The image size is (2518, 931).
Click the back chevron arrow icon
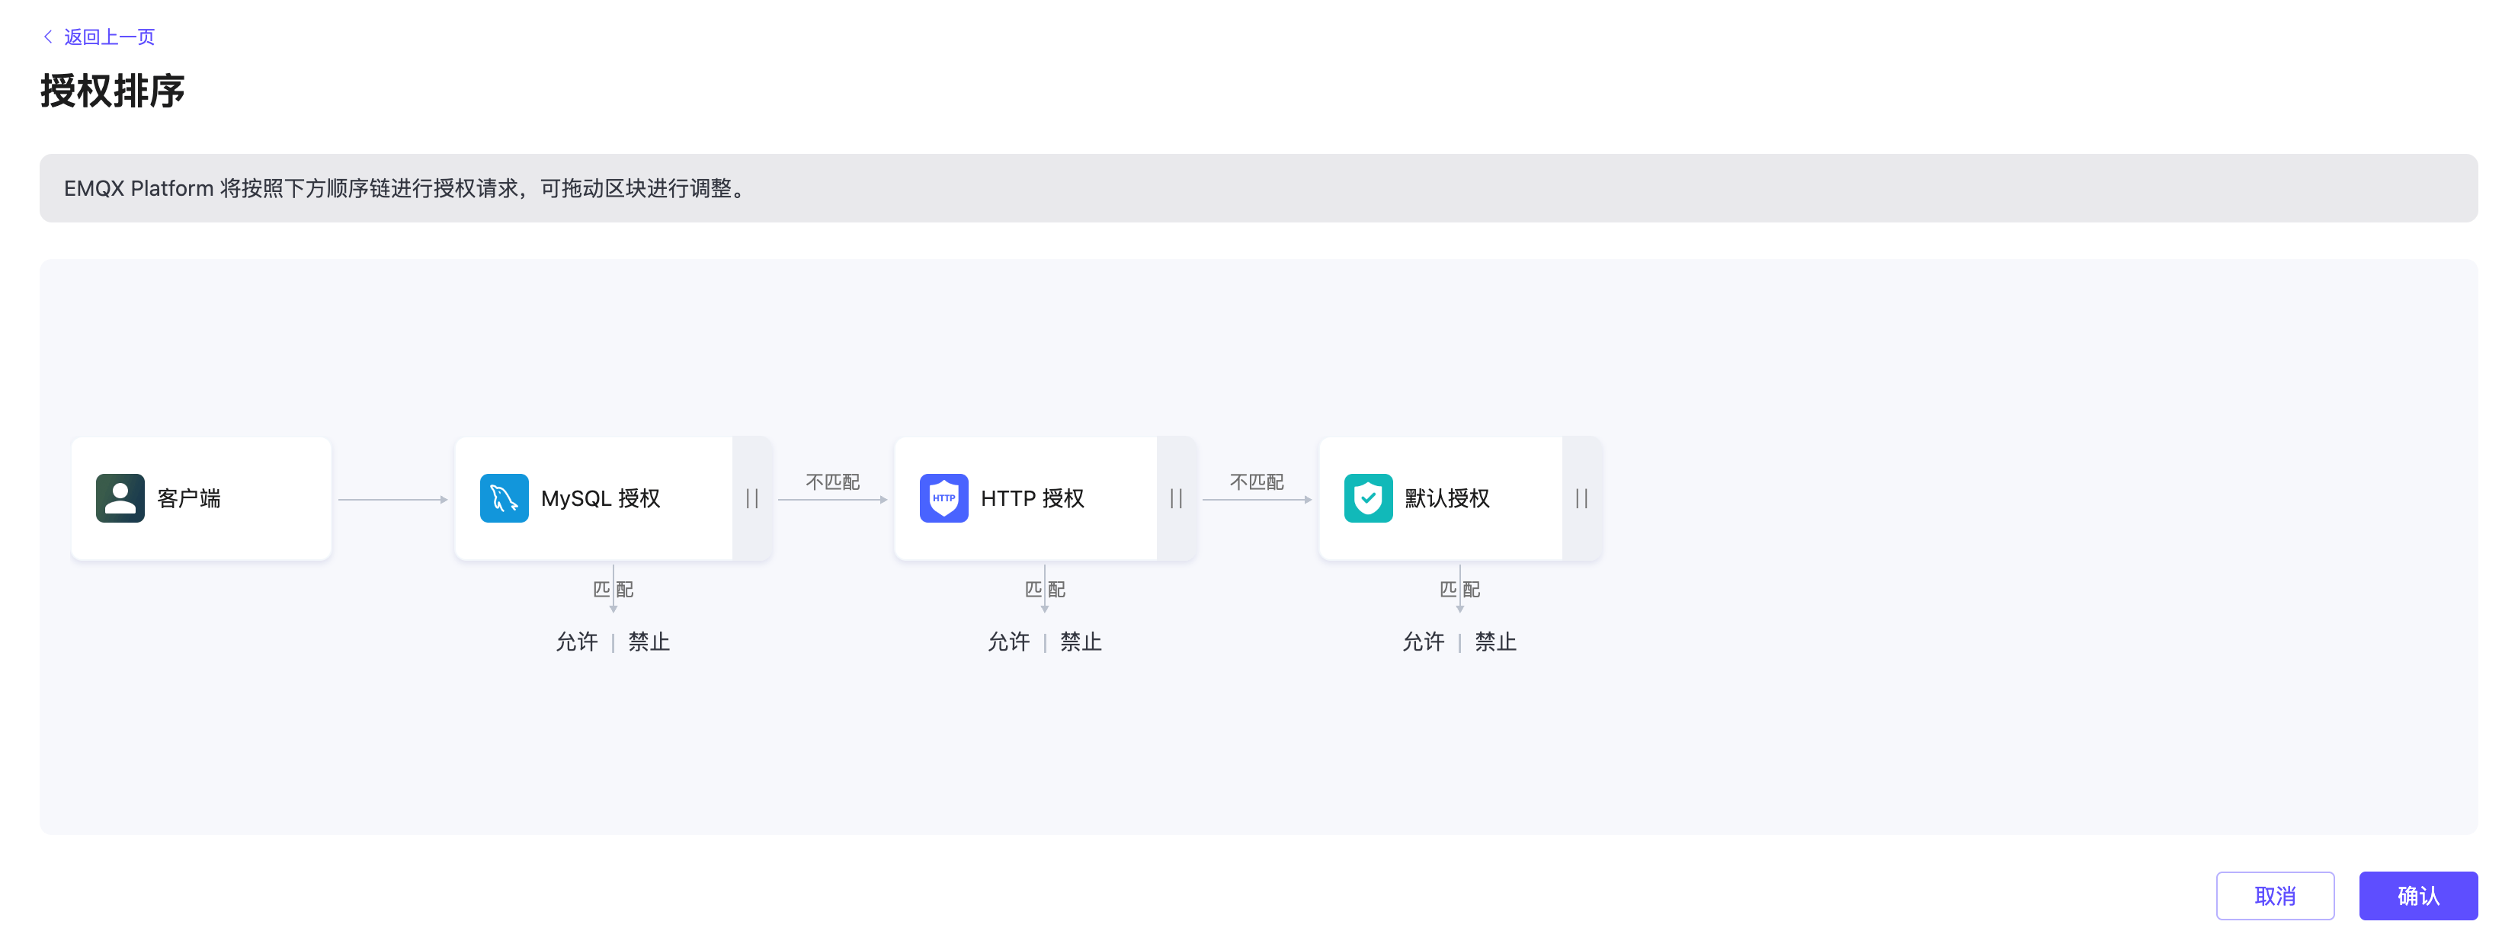(x=47, y=36)
